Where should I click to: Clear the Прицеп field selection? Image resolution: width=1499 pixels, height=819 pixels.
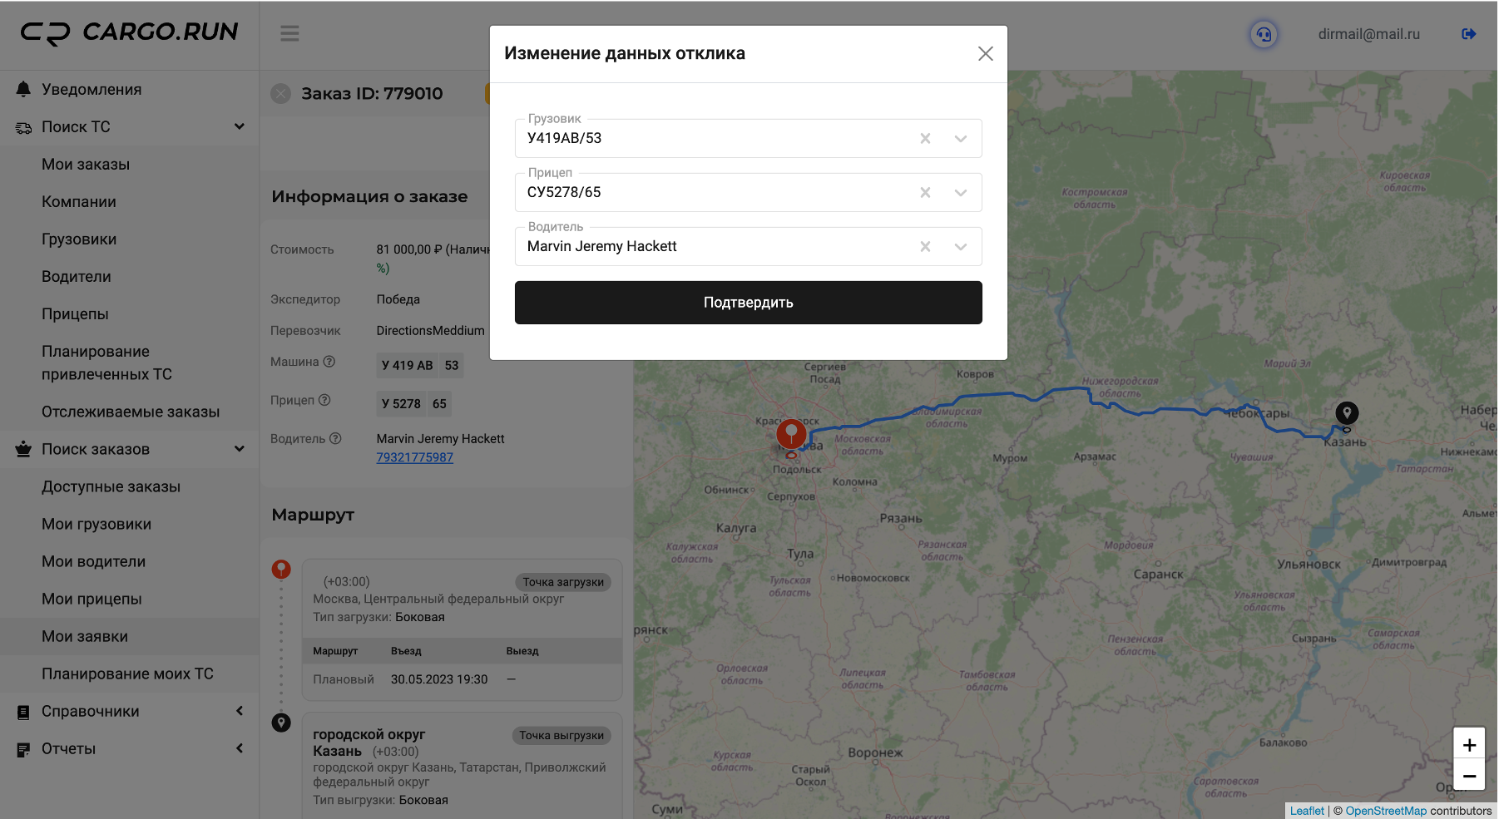pos(925,193)
